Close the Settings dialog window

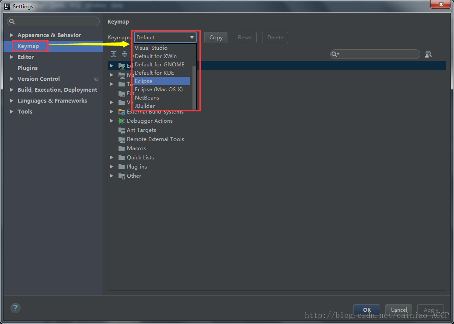pos(441,4)
